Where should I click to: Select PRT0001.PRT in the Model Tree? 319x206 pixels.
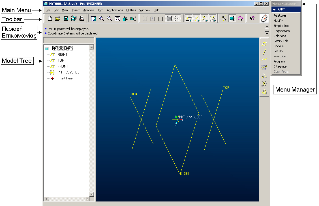pos(62,49)
